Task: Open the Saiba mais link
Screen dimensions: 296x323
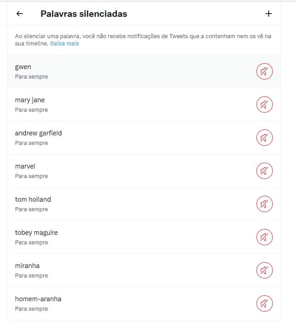Action: coord(64,44)
